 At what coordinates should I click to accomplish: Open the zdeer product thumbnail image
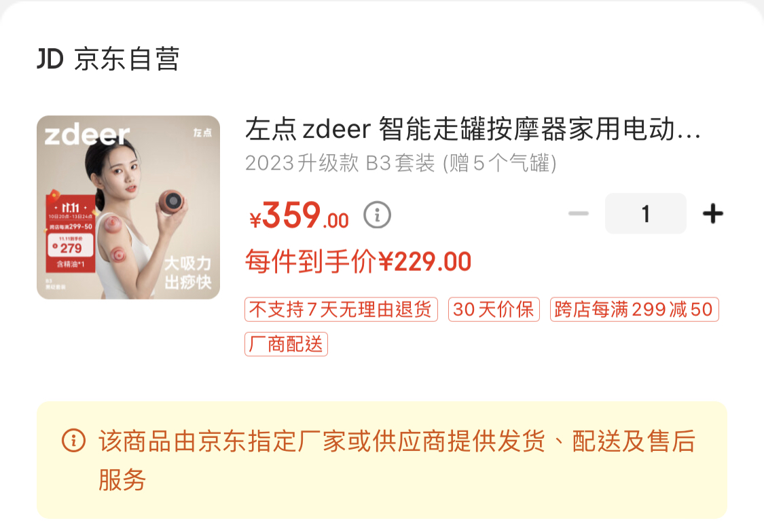(x=128, y=207)
